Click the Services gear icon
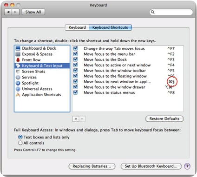The image size is (197, 177). [x=18, y=77]
